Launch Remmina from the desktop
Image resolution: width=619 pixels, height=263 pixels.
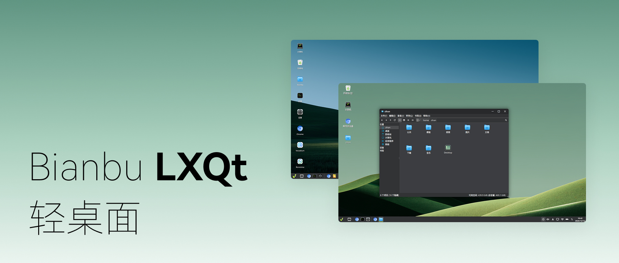click(x=300, y=162)
